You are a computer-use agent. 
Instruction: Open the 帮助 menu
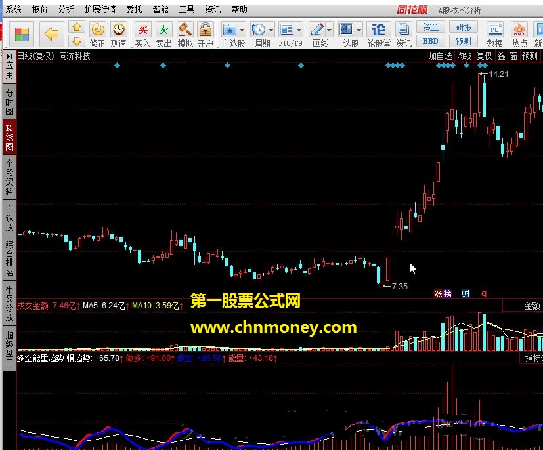pos(239,9)
